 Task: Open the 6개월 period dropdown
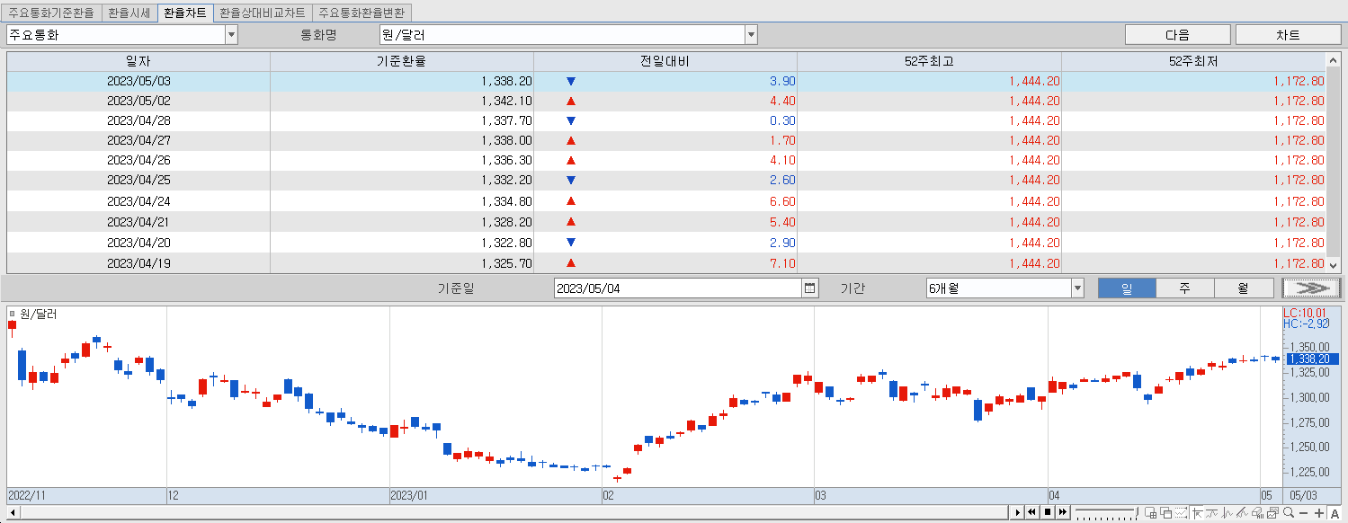[x=1077, y=288]
